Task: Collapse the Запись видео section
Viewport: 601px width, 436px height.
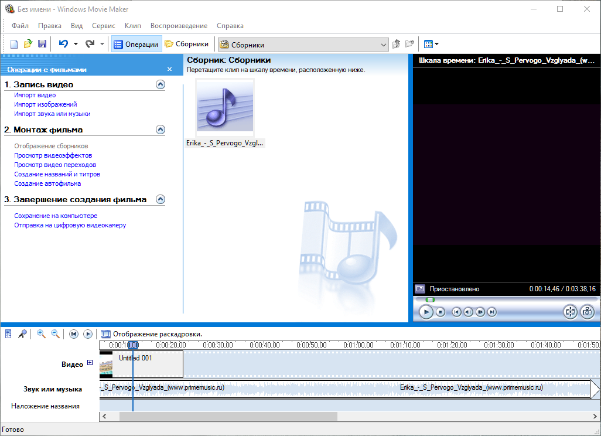Action: click(x=161, y=84)
